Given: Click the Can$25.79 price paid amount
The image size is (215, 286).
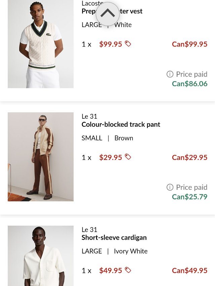Looking at the screenshot, I should 190,196.
